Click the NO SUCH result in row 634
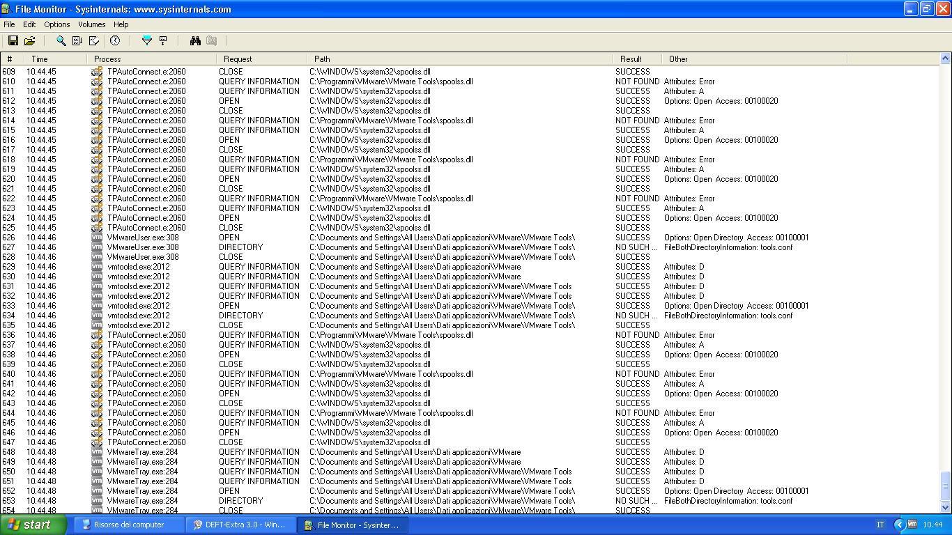The width and height of the screenshot is (952, 535). pyautogui.click(x=636, y=316)
